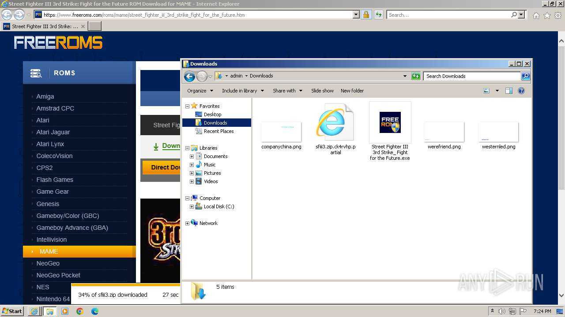Click the taskbar clock 7:24 PM

point(542,311)
